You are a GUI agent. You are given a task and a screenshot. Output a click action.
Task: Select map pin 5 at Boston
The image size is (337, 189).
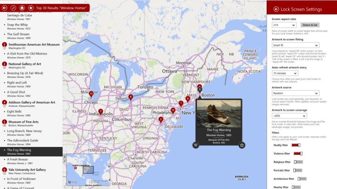coord(200,90)
